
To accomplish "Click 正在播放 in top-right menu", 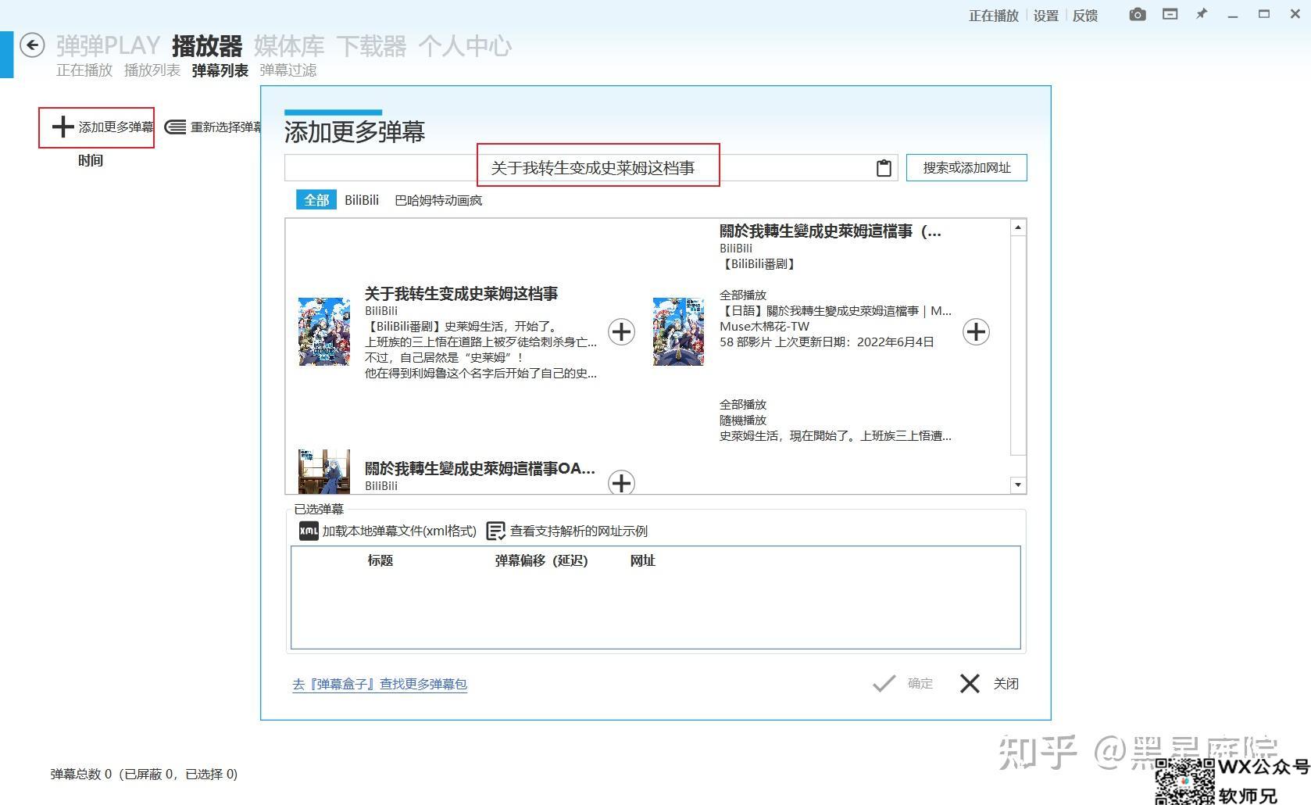I will pyautogui.click(x=994, y=16).
